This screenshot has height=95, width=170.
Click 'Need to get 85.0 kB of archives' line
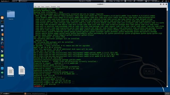coord(48,47)
